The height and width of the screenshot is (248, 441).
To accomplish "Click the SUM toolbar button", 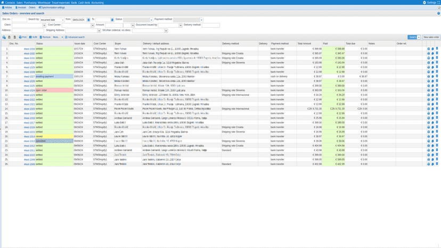I will click(33, 37).
